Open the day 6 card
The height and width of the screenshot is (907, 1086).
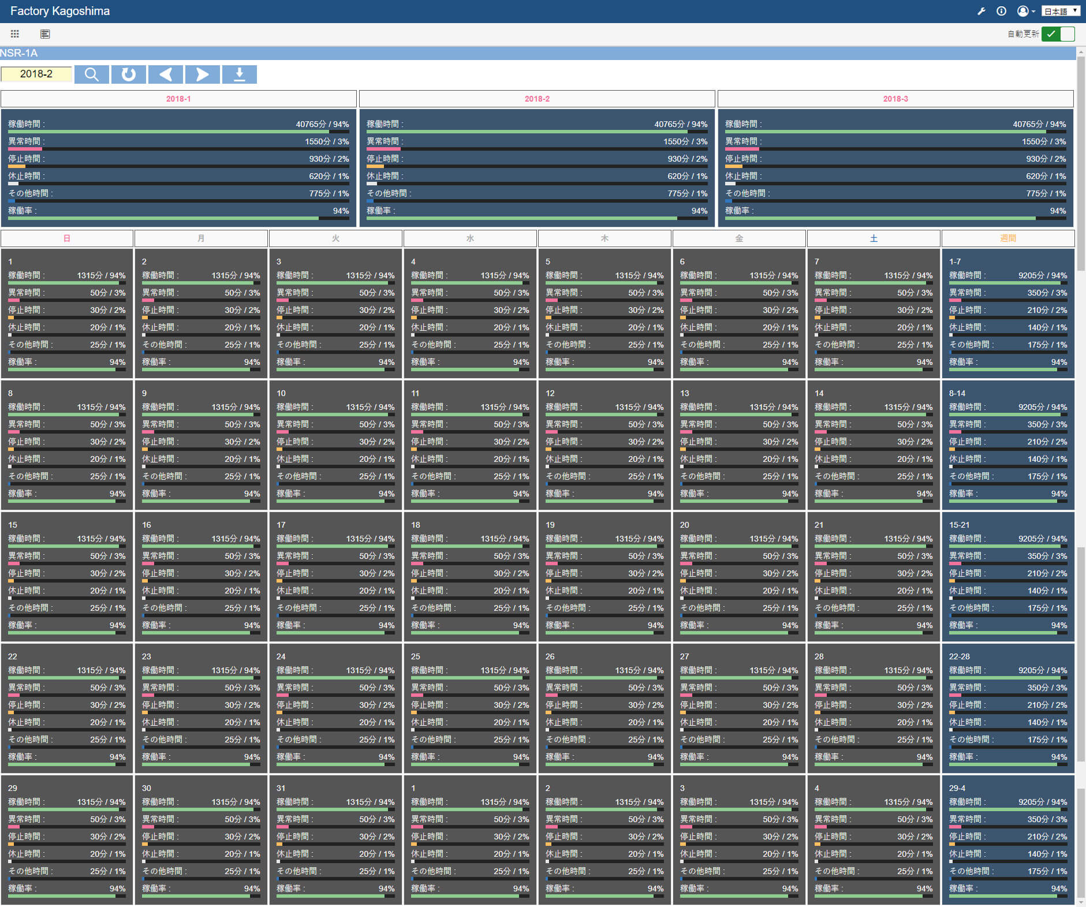[x=739, y=313]
